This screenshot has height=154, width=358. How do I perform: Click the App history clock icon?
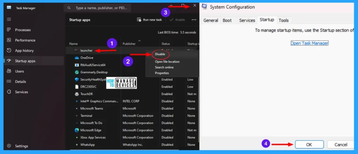pyautogui.click(x=9, y=50)
